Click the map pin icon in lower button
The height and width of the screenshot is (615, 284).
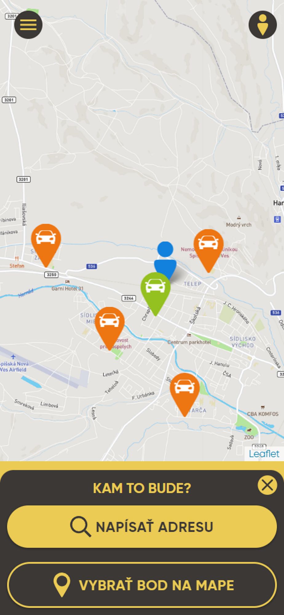click(x=62, y=585)
